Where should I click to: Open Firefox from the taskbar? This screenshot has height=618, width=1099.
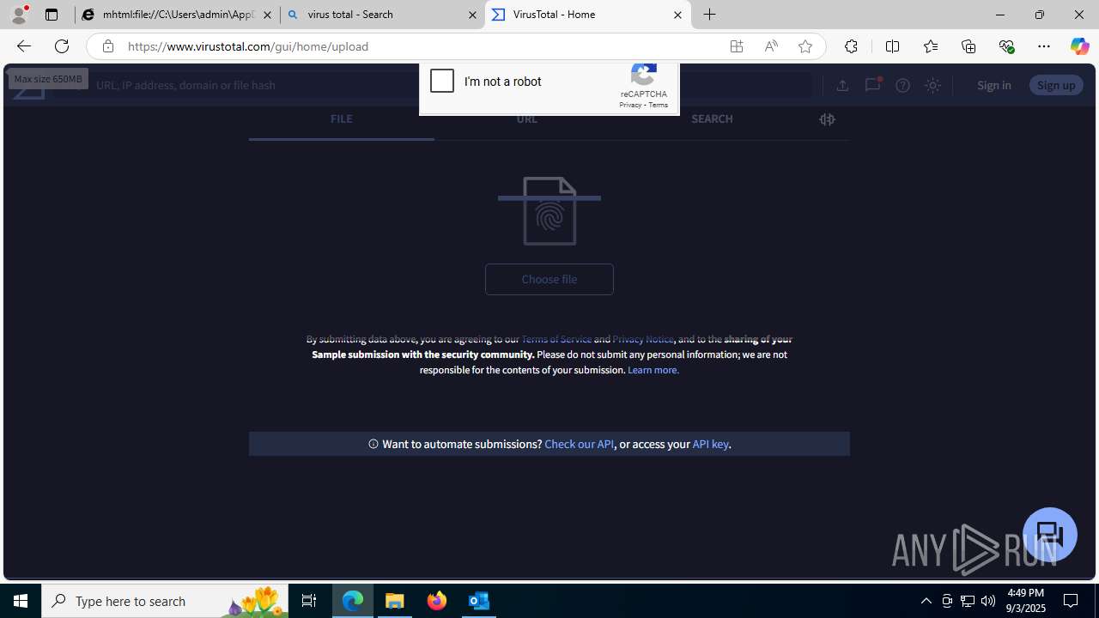(437, 601)
